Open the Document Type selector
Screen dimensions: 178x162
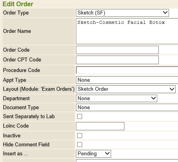click(127, 108)
